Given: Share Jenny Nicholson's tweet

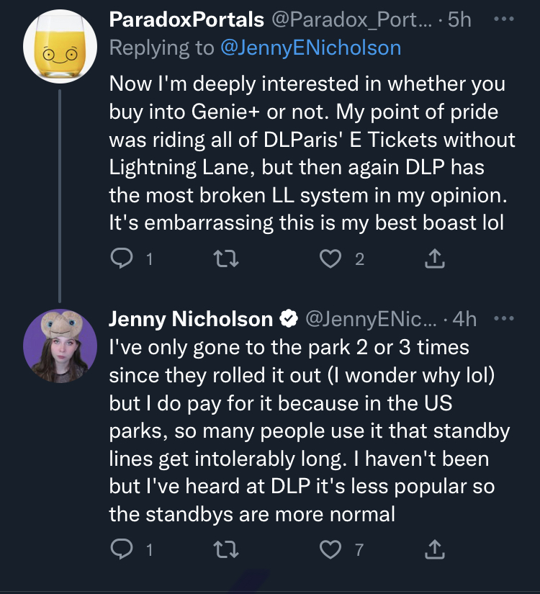Looking at the screenshot, I should [435, 549].
